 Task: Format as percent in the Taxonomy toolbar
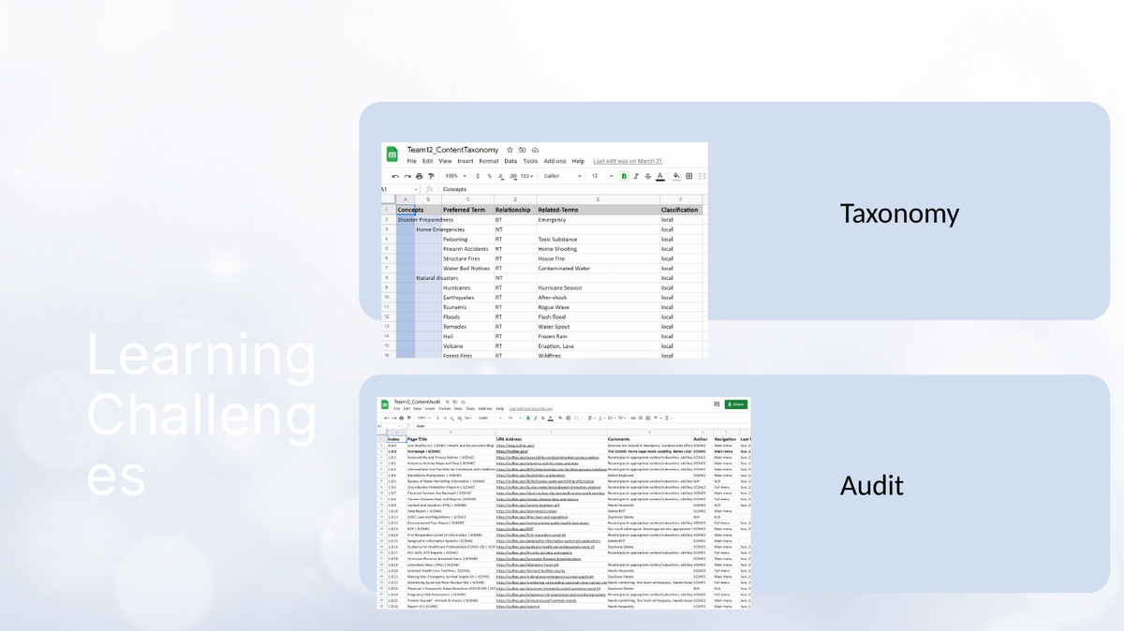[489, 176]
